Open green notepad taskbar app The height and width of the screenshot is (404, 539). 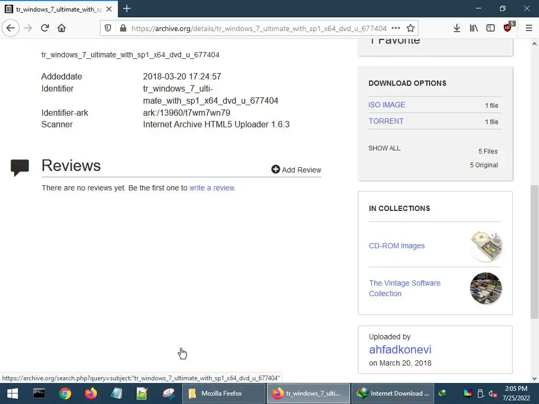coord(142,393)
